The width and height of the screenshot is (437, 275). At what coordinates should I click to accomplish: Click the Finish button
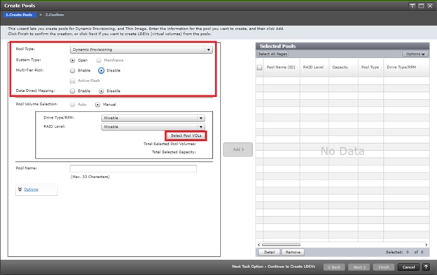pos(384,267)
